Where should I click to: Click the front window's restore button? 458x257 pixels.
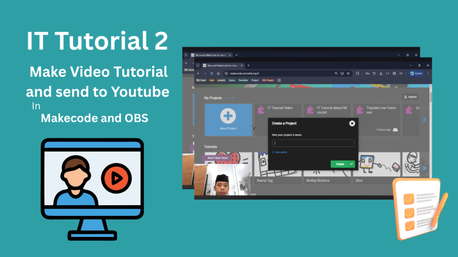pos(419,66)
